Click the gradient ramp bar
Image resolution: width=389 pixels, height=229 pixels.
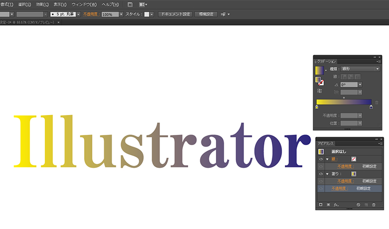pos(344,102)
